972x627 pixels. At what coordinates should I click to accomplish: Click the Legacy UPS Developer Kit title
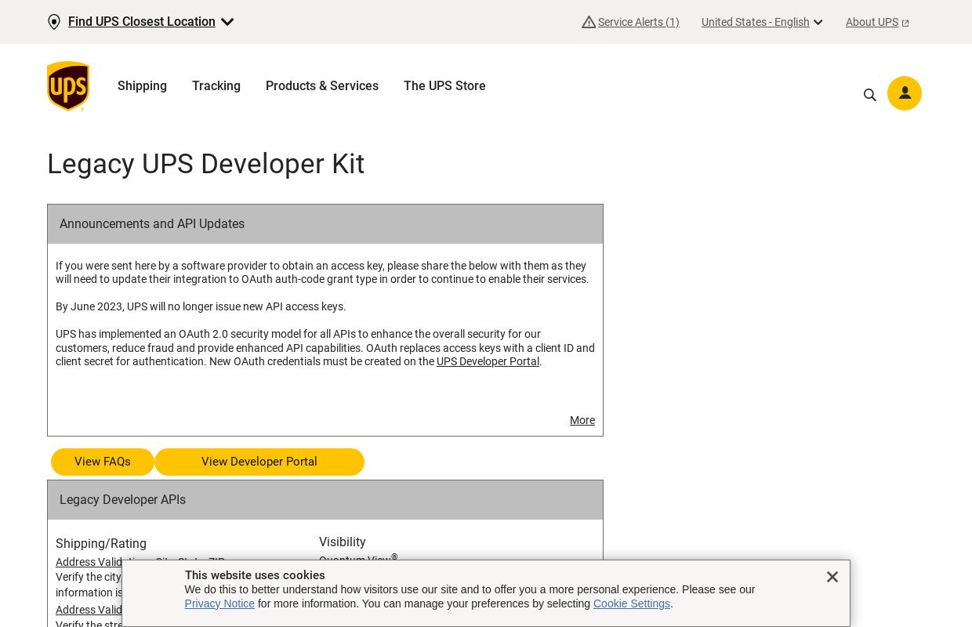point(205,164)
